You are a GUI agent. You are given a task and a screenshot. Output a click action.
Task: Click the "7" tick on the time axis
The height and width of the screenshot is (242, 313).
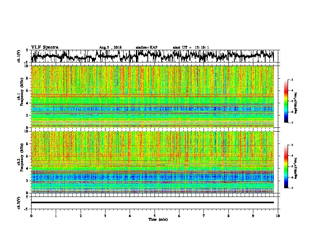[x=204, y=216]
